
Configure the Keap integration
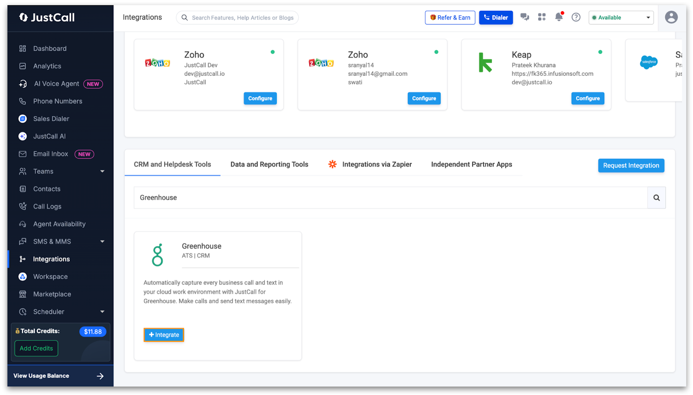coord(588,98)
